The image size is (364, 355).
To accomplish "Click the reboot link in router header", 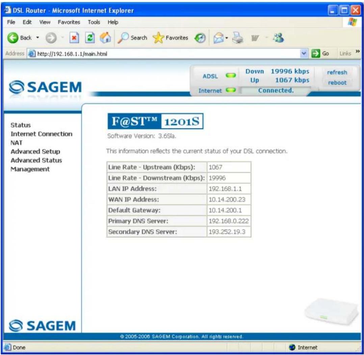I will 337,83.
